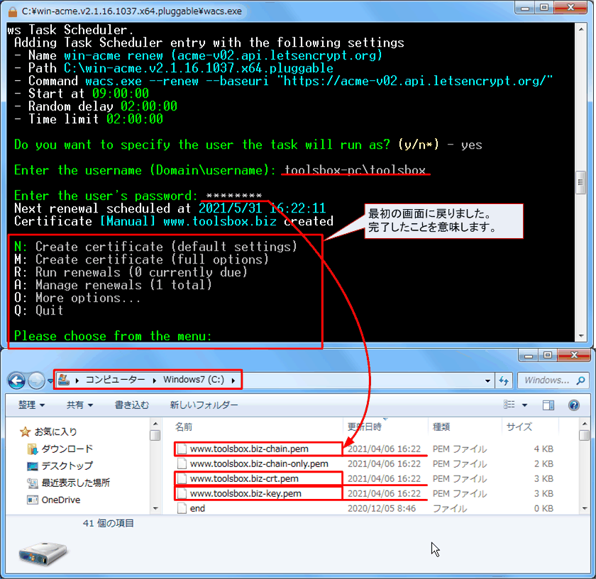Viewport: 596px width, 579px height.
Task: Open the 整理 menu
Action: coord(31,405)
